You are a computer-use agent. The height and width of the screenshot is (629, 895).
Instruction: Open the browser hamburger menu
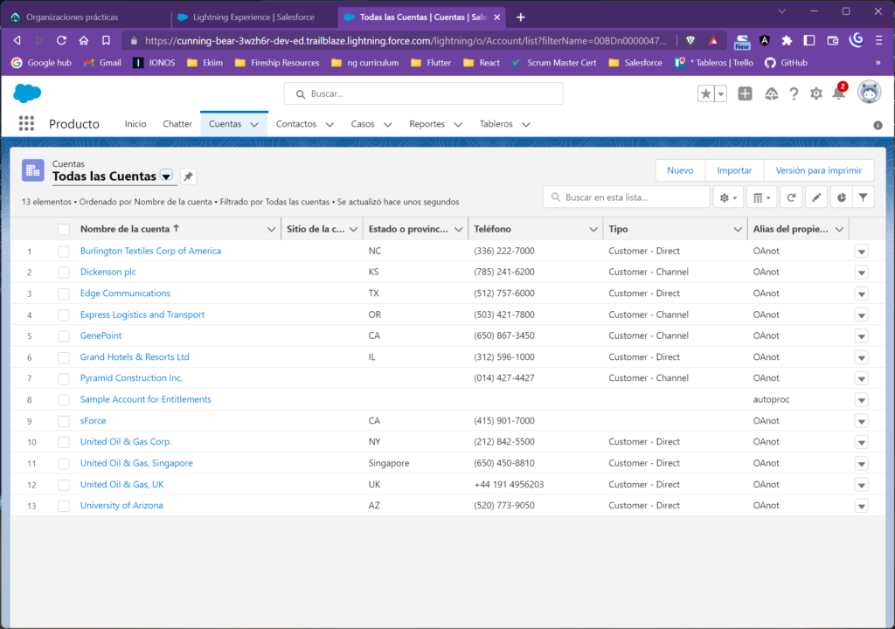(879, 40)
